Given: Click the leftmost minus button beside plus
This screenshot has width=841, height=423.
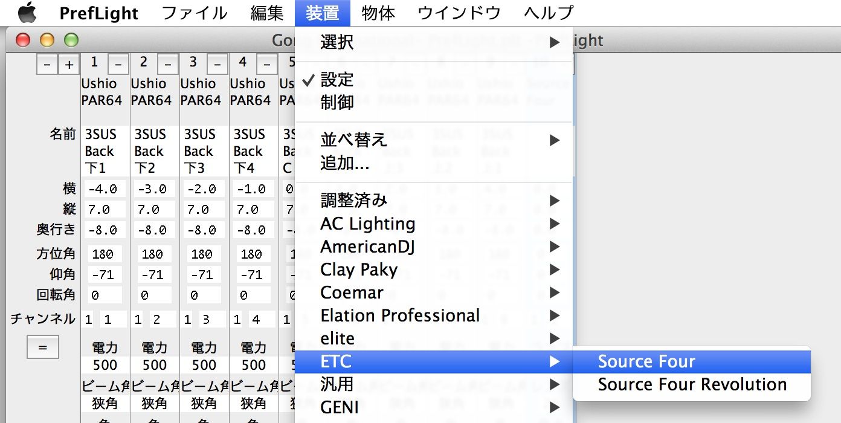Looking at the screenshot, I should 48,65.
